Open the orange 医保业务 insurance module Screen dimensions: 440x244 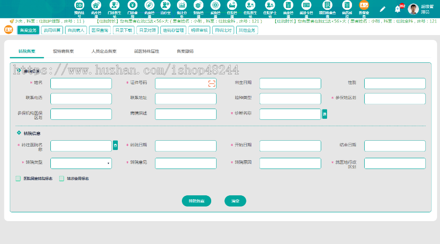(x=364, y=9)
